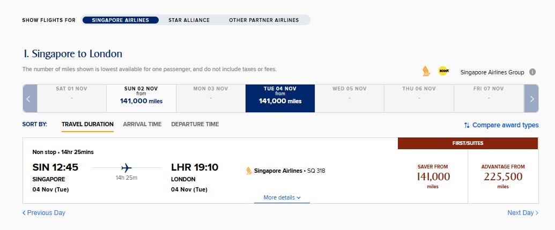The image size is (555, 230).
Task: Go to Next Day flights
Action: (x=523, y=213)
